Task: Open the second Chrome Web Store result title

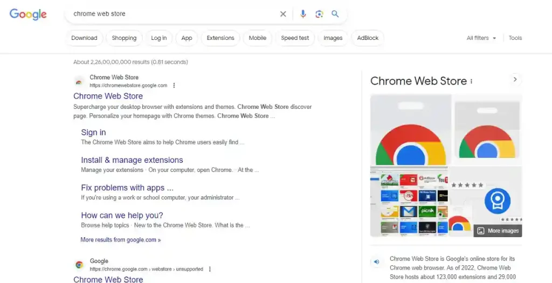Action: click(x=108, y=279)
